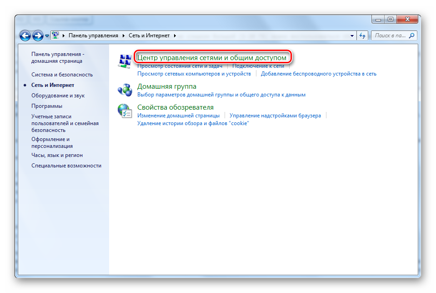This screenshot has width=436, height=293.
Task: Open 'Часы, язык и регион' category
Action: click(x=57, y=155)
